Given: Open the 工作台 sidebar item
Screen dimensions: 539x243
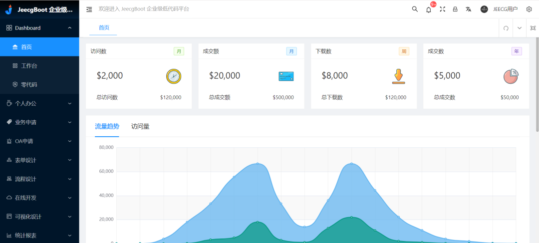Looking at the screenshot, I should click(29, 66).
